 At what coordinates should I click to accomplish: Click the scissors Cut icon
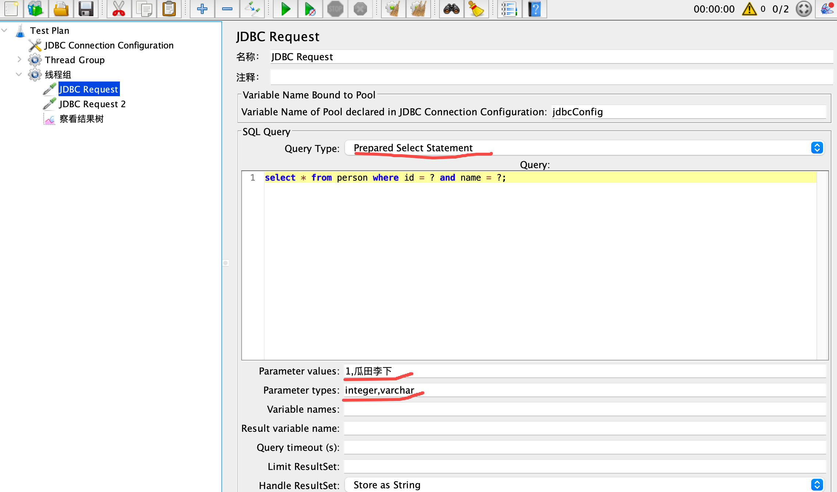pyautogui.click(x=118, y=9)
